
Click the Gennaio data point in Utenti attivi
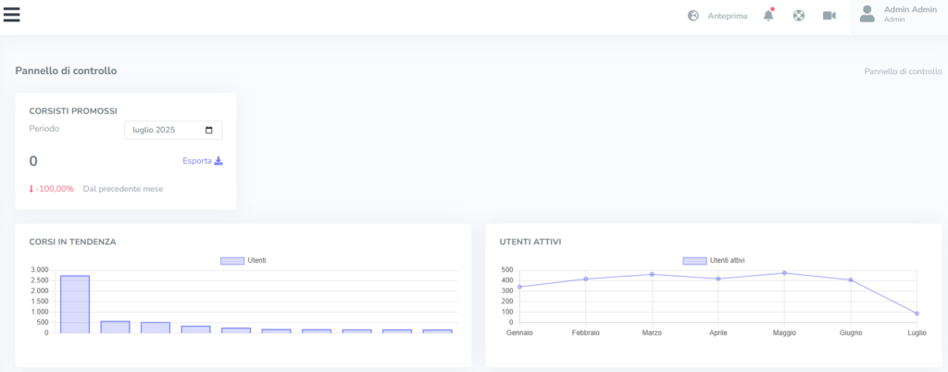click(519, 287)
